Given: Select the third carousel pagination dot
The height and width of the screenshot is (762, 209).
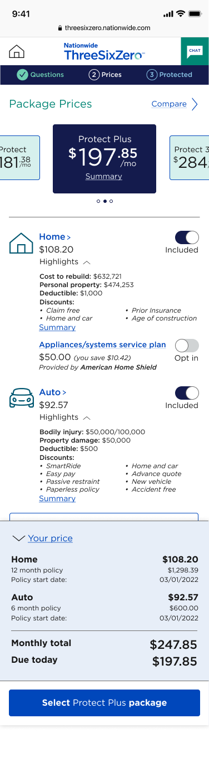Looking at the screenshot, I should [111, 201].
